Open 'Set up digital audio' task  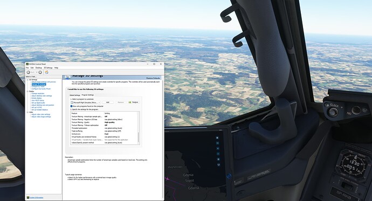[x=38, y=103]
